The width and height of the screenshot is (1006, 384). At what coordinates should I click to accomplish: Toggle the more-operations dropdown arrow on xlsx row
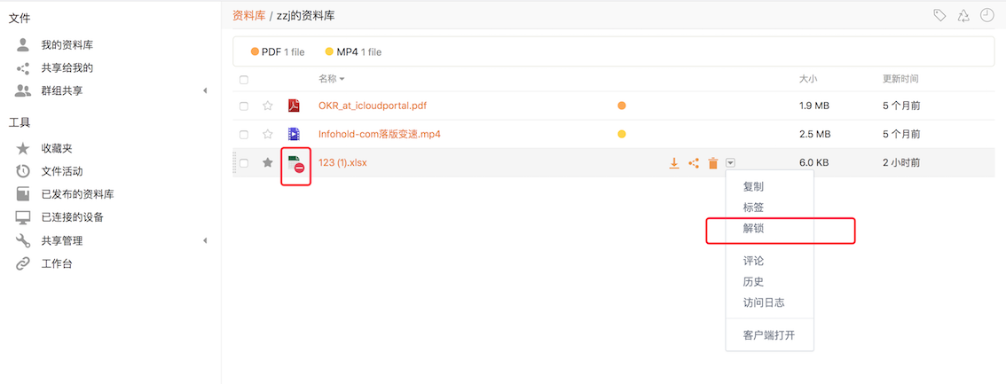pyautogui.click(x=731, y=163)
